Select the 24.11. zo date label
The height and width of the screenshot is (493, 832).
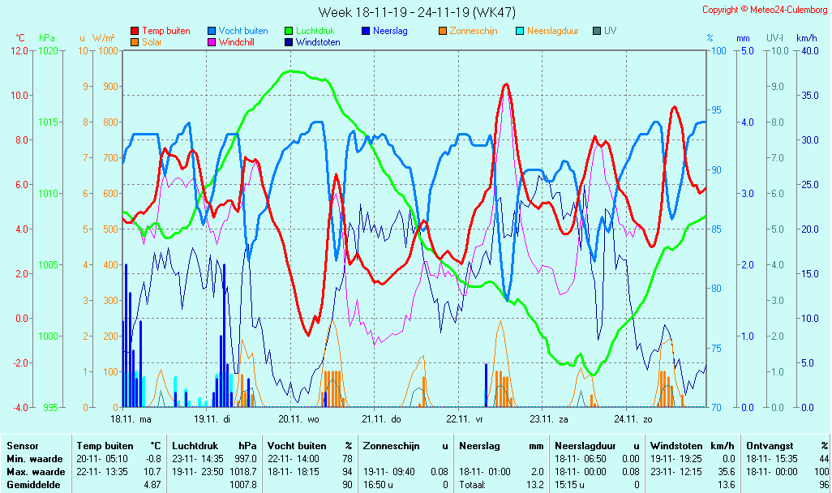[633, 419]
